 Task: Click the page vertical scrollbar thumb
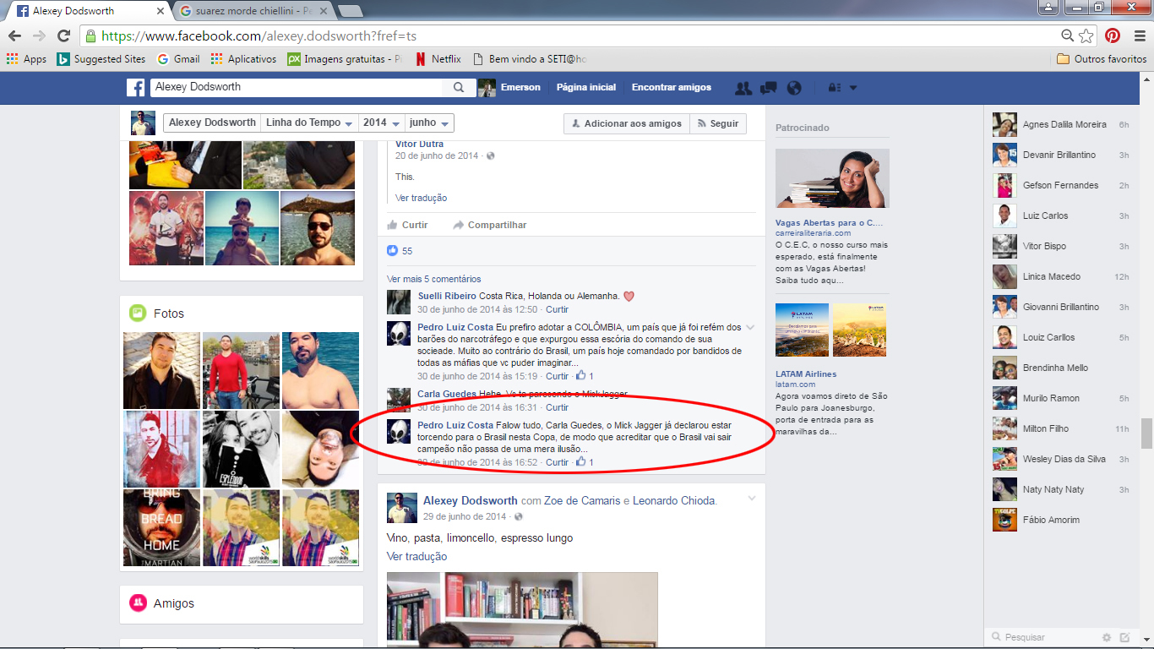click(x=1146, y=433)
